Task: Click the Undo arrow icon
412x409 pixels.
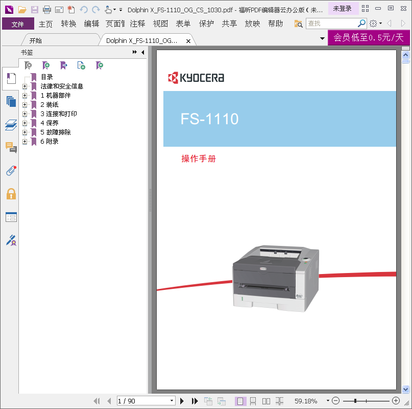Action: tap(84, 10)
